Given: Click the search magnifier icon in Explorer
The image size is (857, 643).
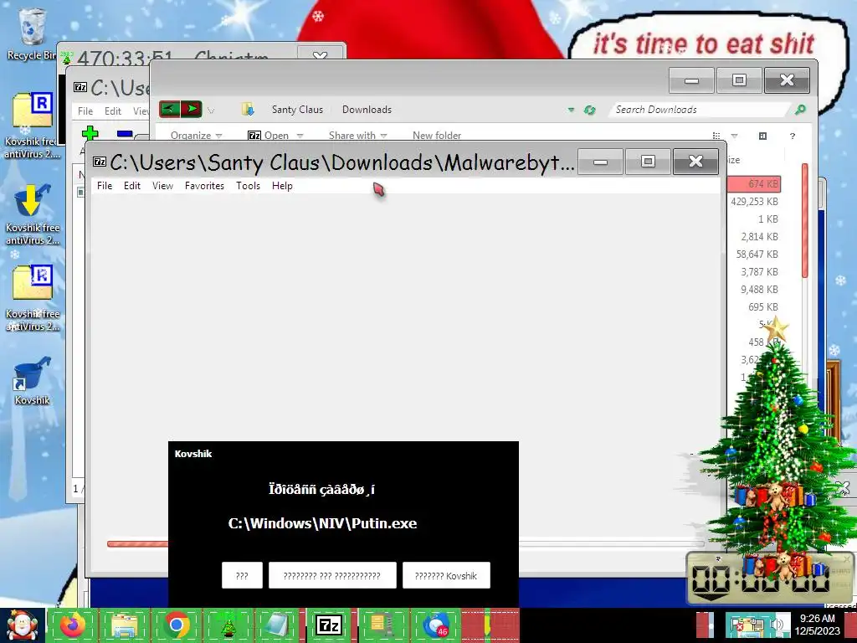Looking at the screenshot, I should (800, 110).
